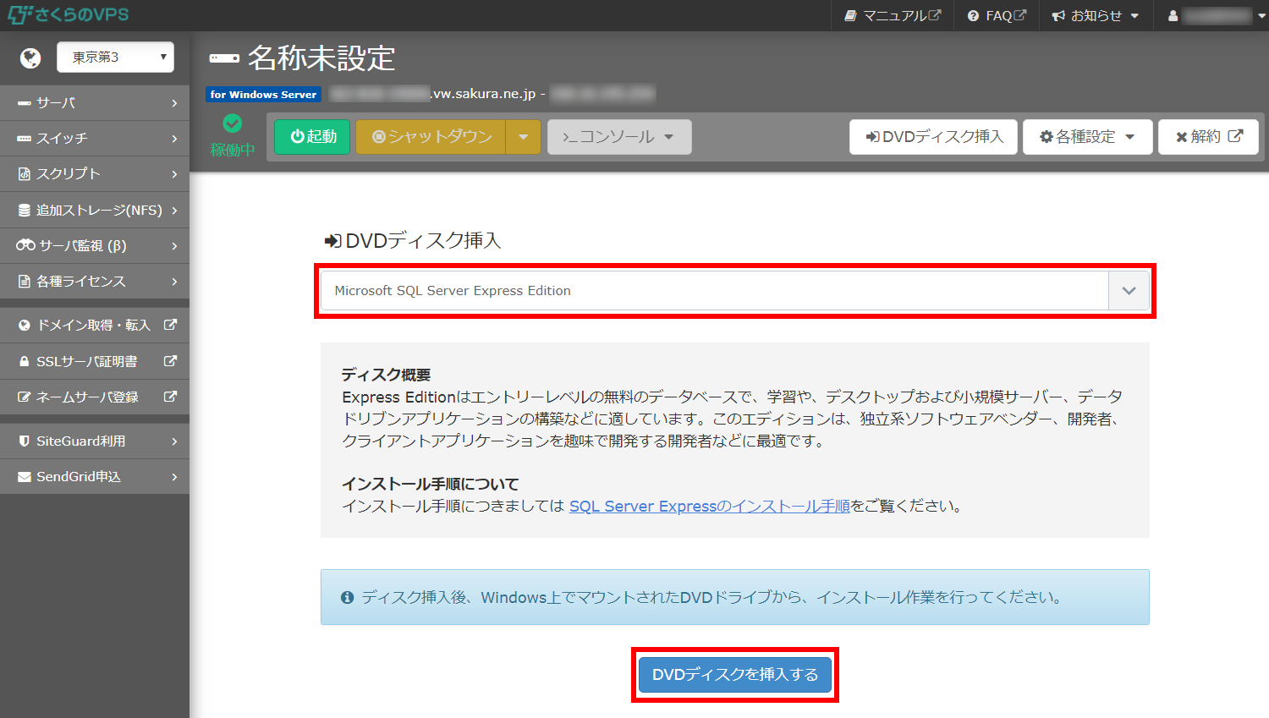This screenshot has width=1269, height=718.
Task: Open the サーバ sidebar menu
Action: pyautogui.click(x=95, y=102)
